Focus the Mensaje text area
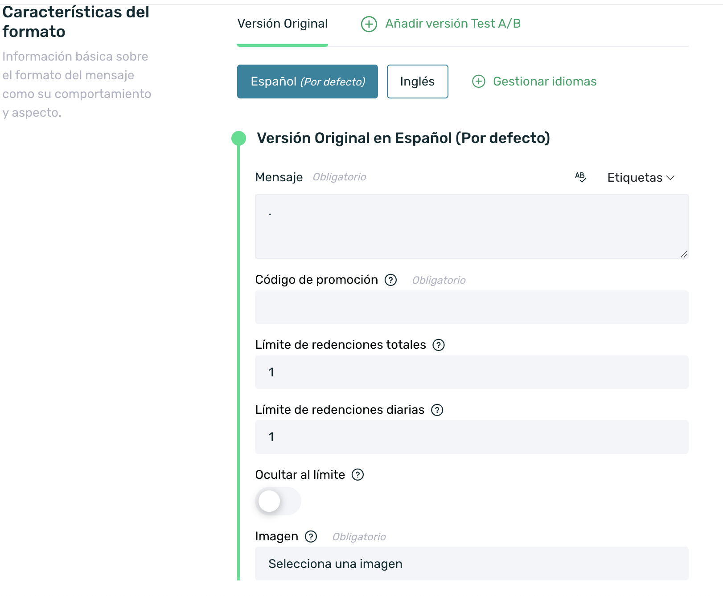The height and width of the screenshot is (596, 723). pyautogui.click(x=472, y=226)
